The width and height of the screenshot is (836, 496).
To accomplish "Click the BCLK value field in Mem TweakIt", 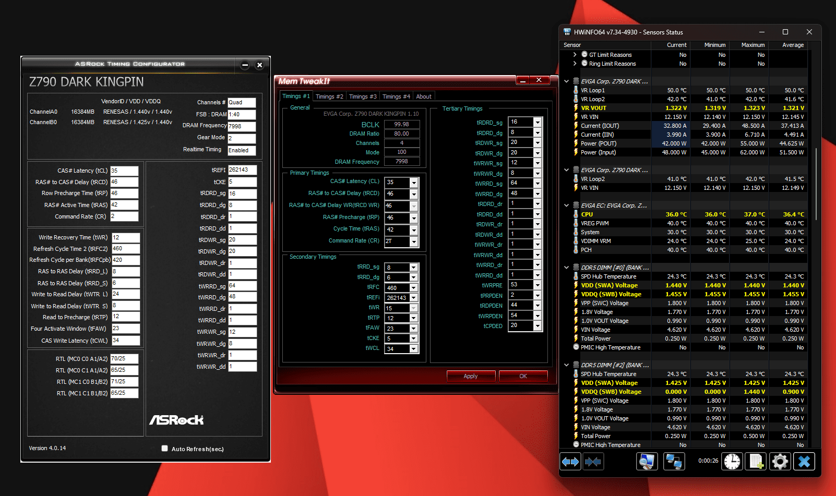I will [402, 124].
